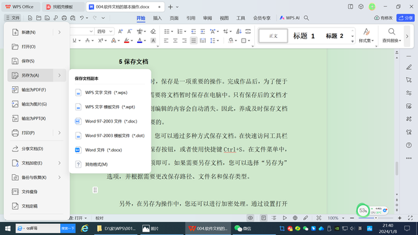
Task: Choose 打开(O) in file menu
Action: (37, 46)
